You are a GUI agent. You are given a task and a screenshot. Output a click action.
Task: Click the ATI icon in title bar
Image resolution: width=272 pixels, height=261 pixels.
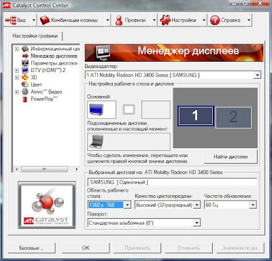click(x=7, y=5)
